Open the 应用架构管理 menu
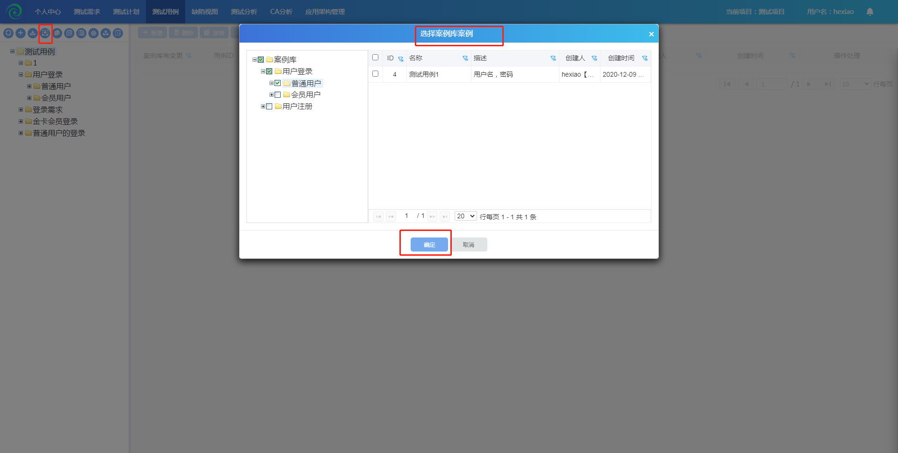This screenshot has width=898, height=453. coord(325,12)
